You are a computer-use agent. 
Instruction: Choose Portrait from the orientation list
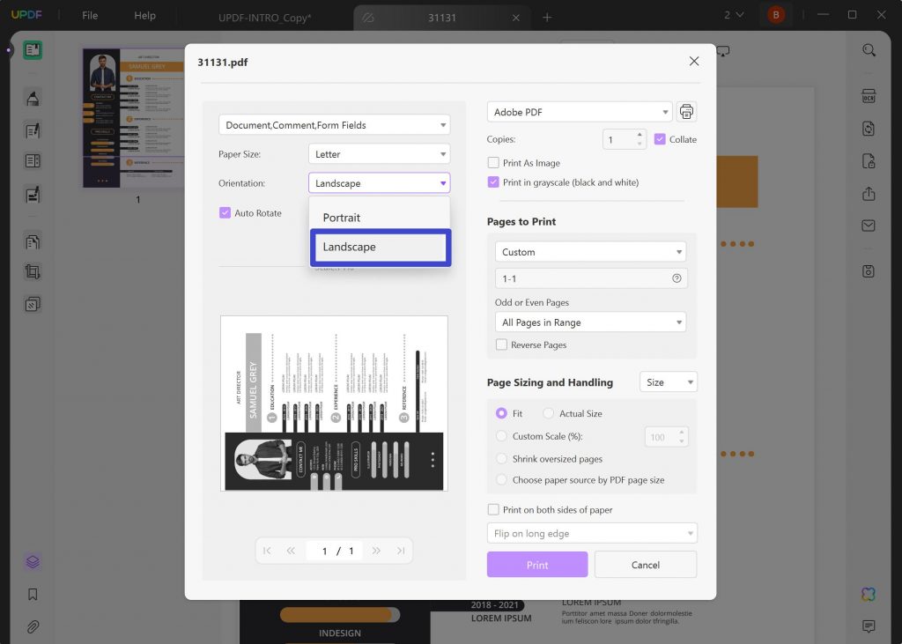[342, 218]
